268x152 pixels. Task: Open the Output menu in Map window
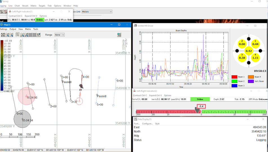[13, 29]
